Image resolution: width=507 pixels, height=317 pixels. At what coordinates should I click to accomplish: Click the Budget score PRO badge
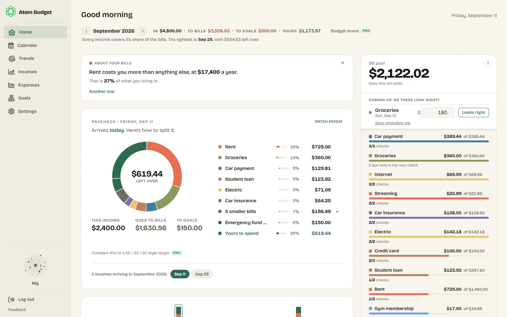coord(366,31)
